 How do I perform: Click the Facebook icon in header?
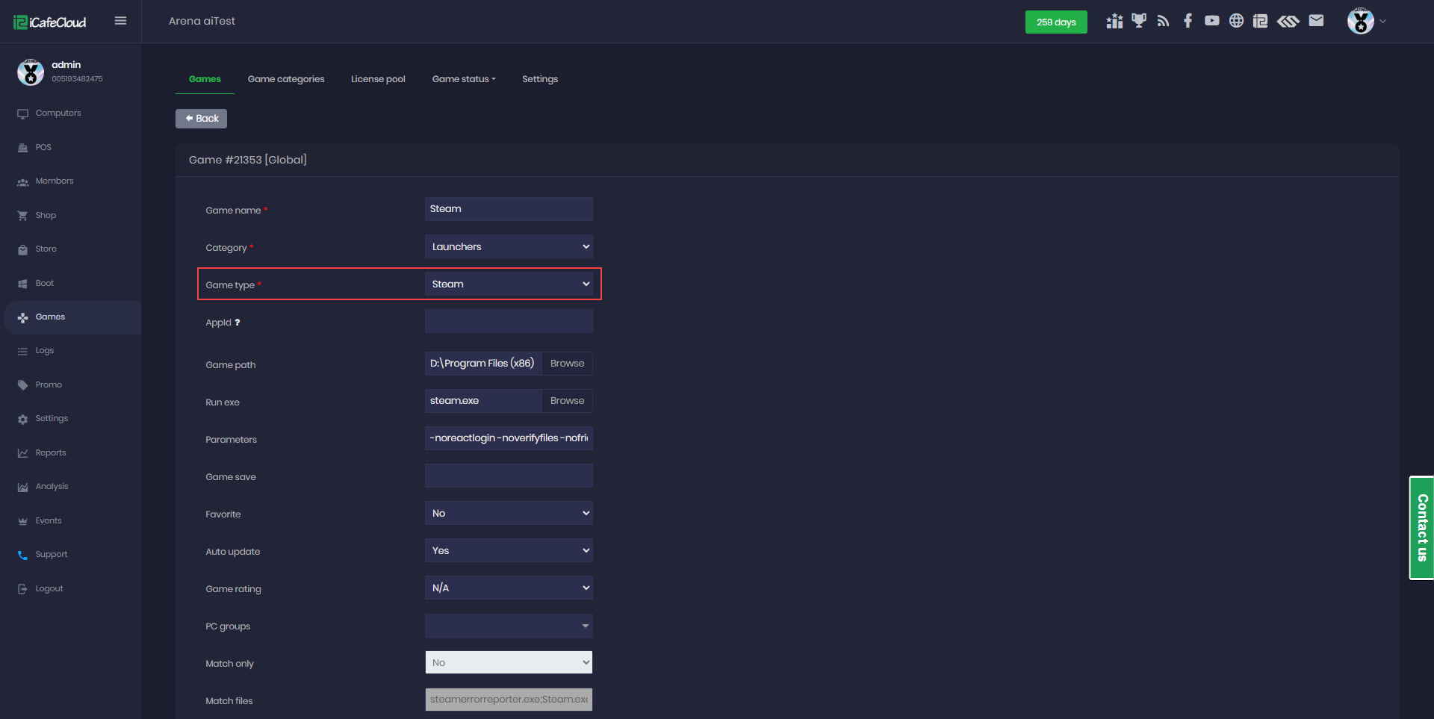click(1188, 21)
